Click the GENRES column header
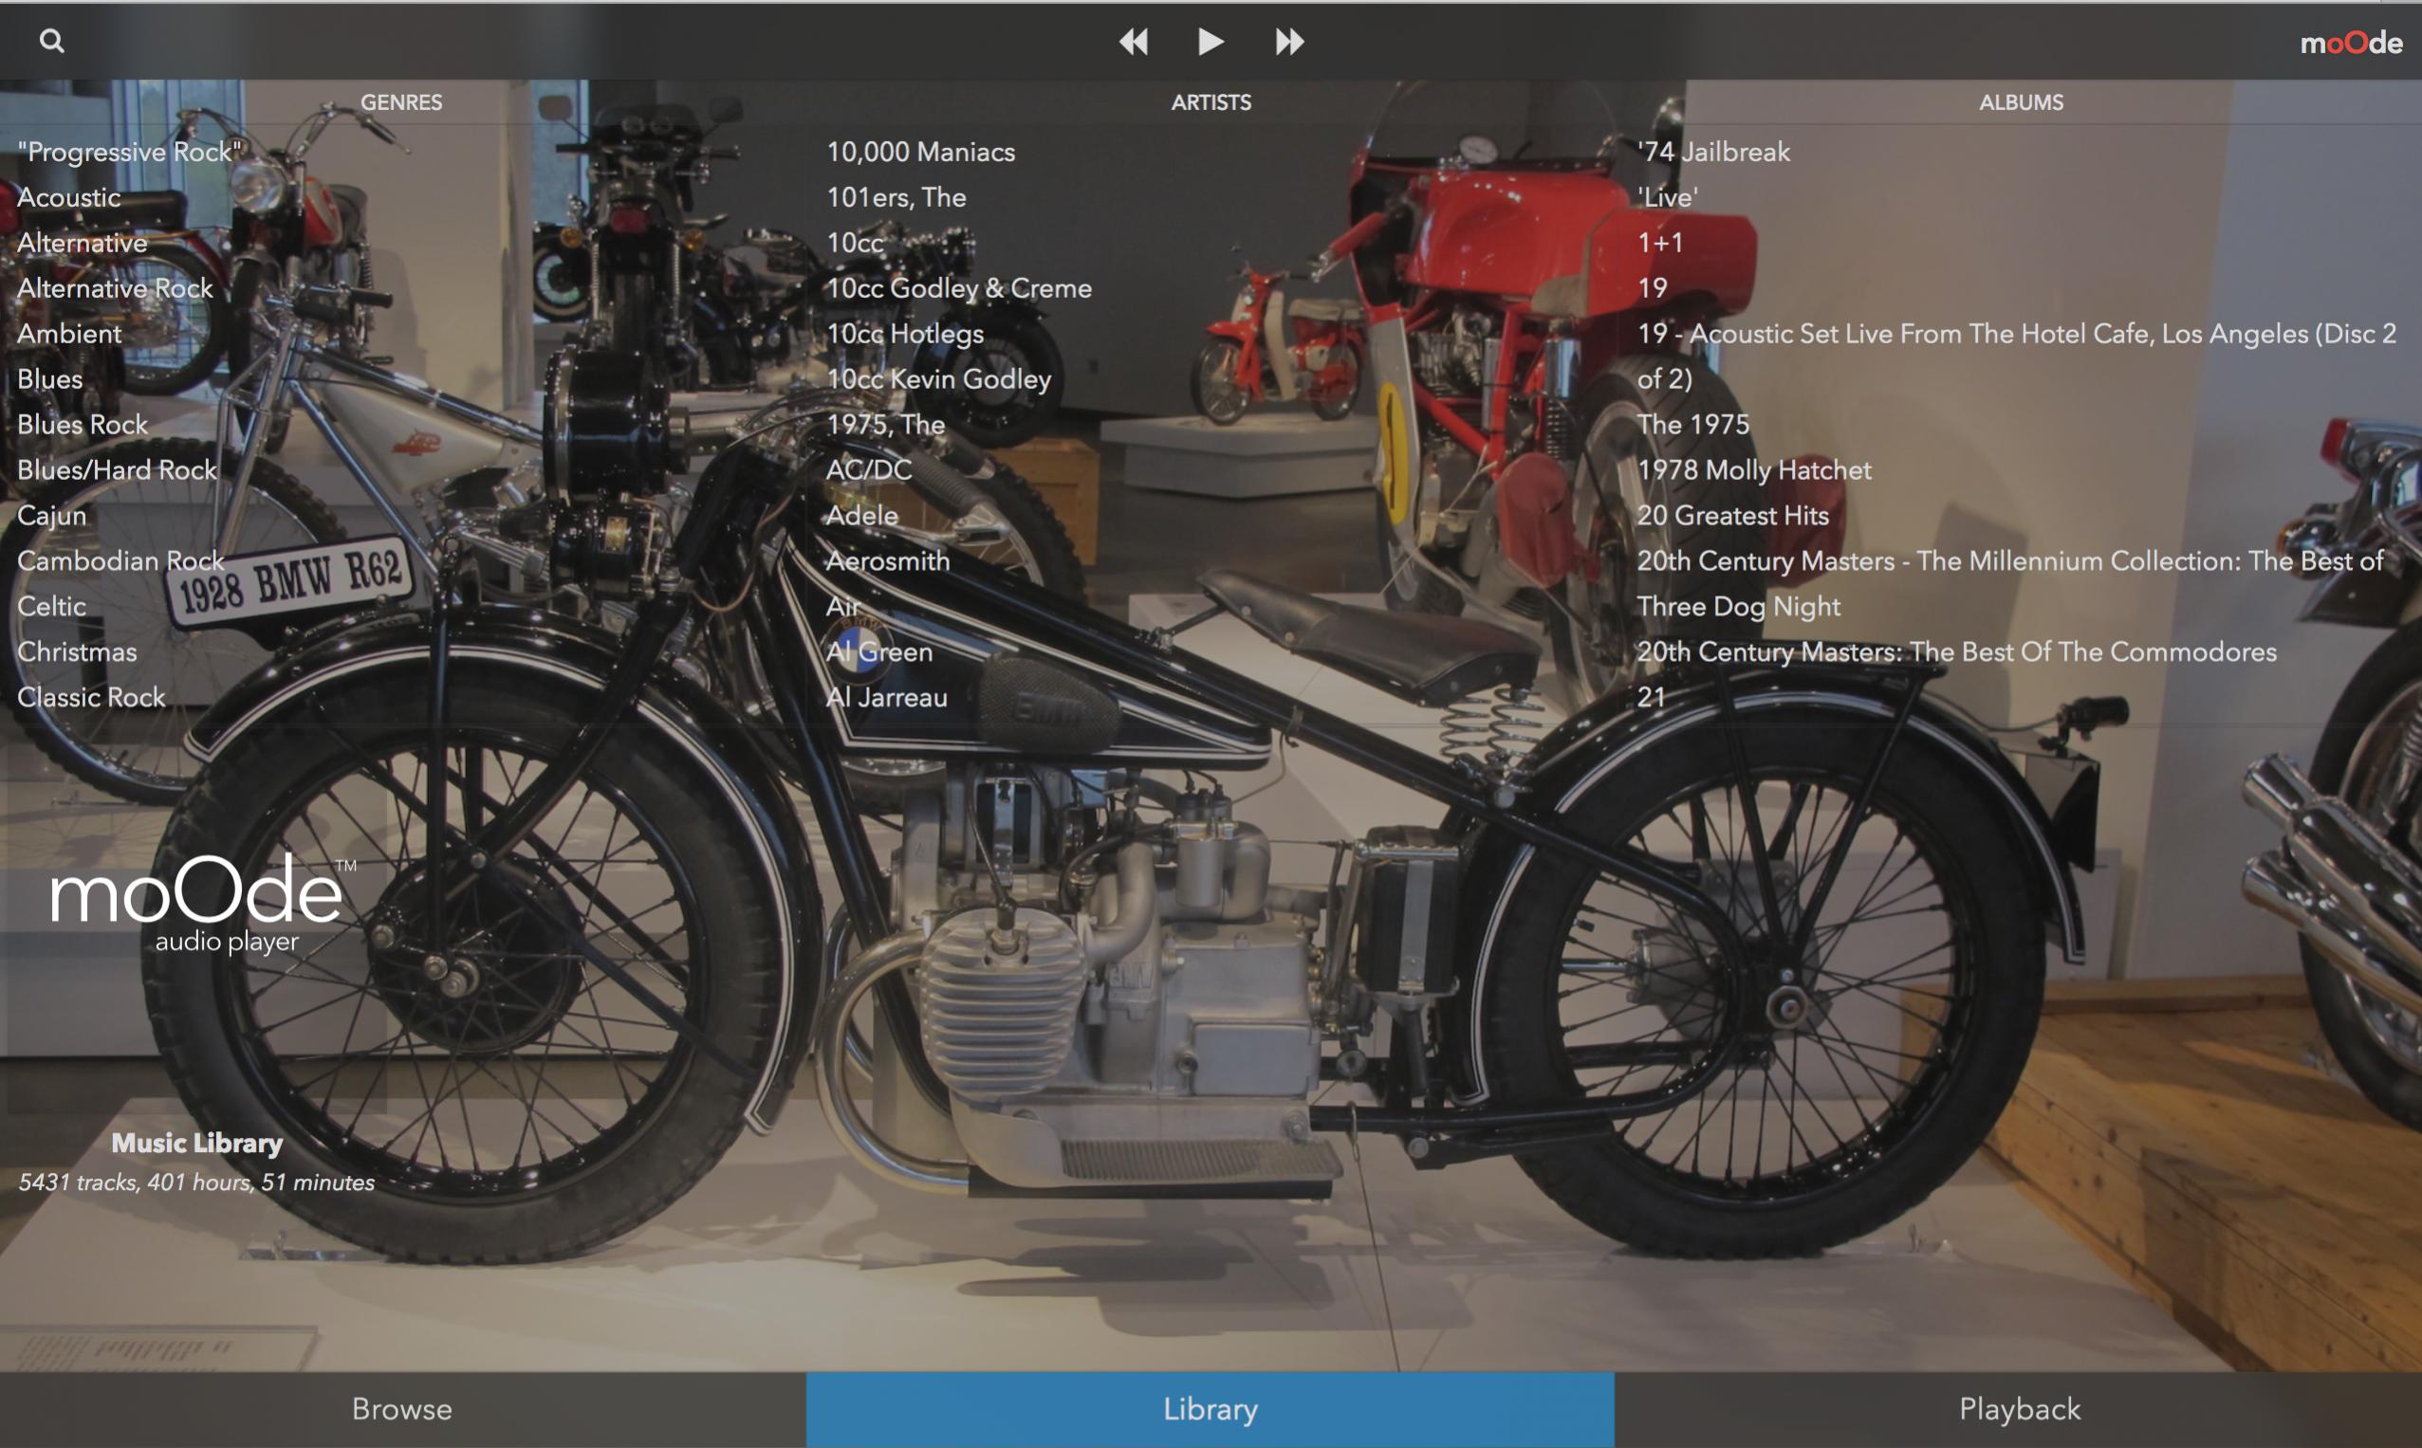This screenshot has height=1448, width=2422. [401, 102]
